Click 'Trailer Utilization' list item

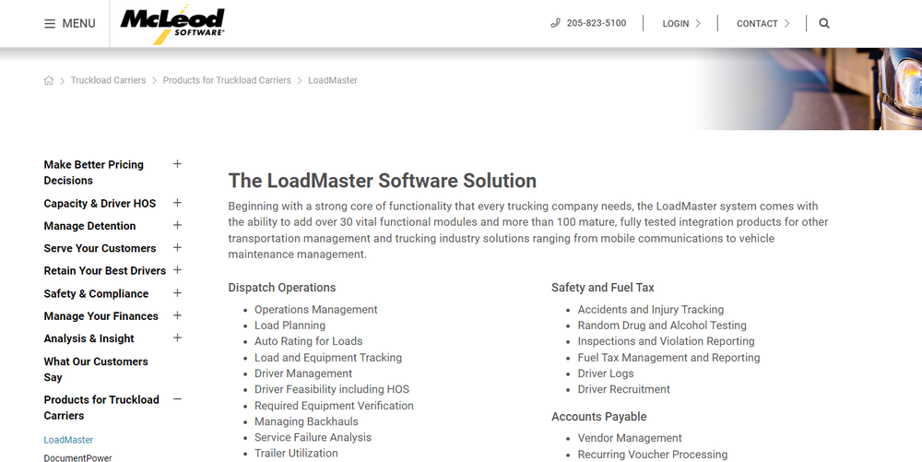296,453
